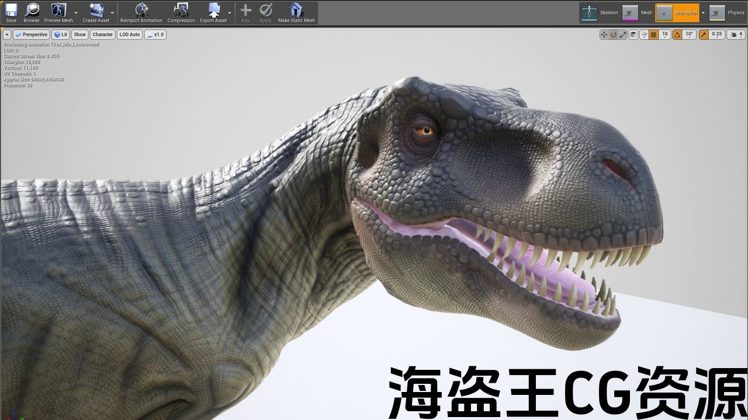Click the Make Static Mesh icon

[296, 10]
